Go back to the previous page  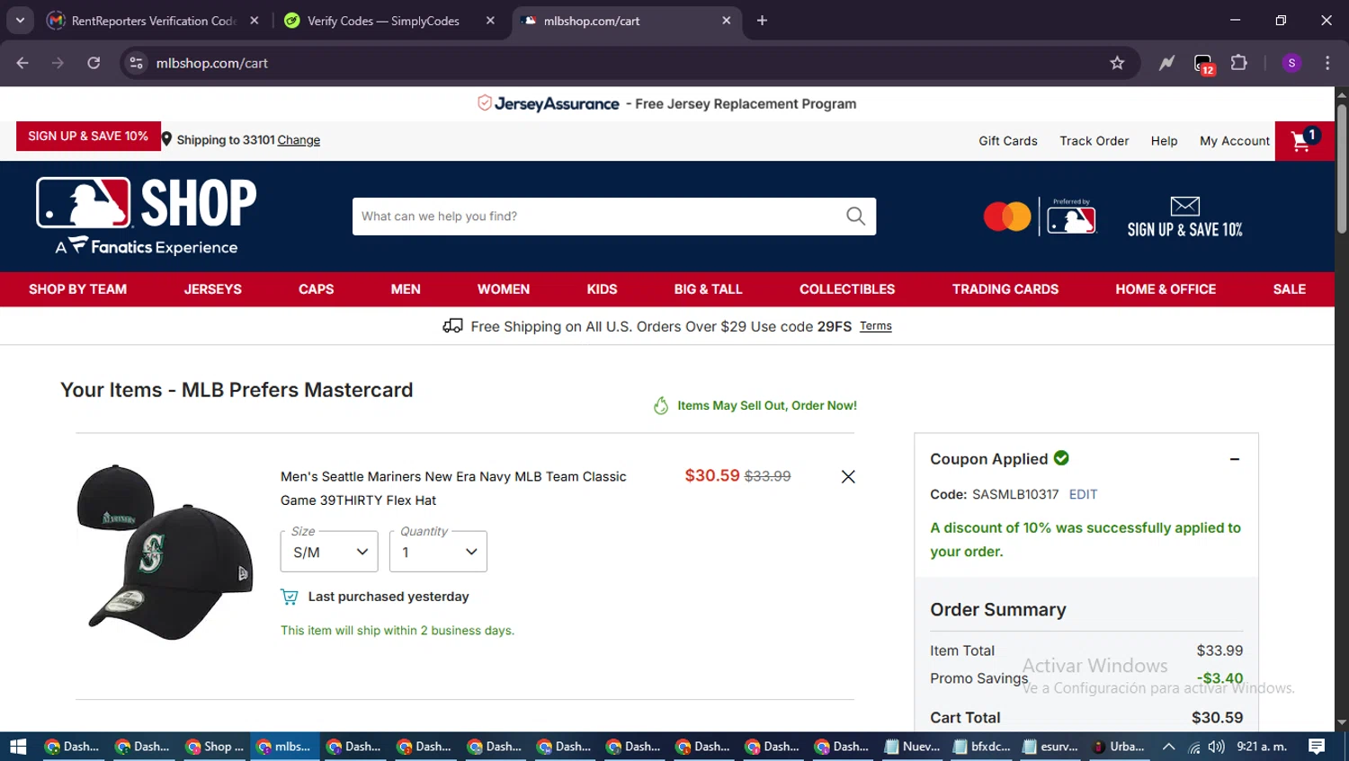coord(22,63)
